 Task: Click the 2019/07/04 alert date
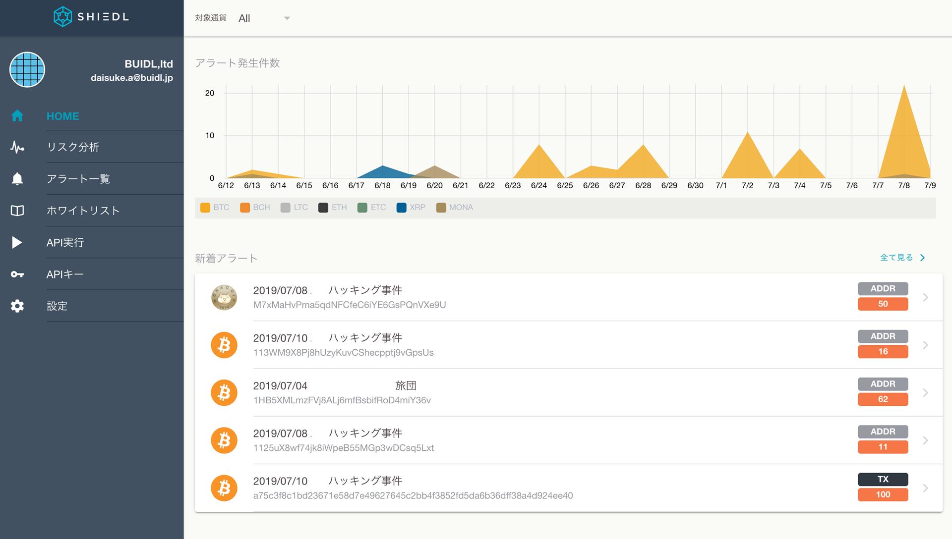tap(280, 385)
